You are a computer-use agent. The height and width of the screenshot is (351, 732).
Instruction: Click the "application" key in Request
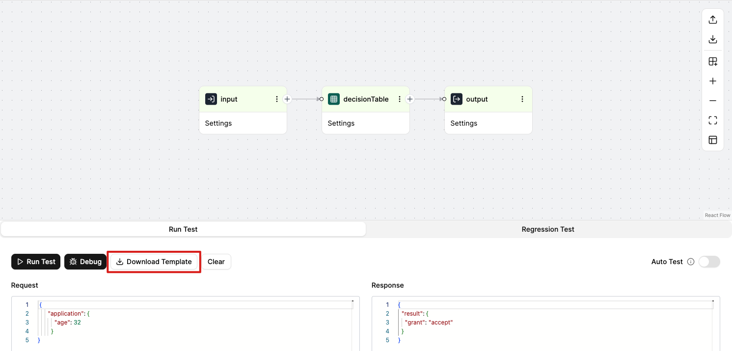[66, 314]
